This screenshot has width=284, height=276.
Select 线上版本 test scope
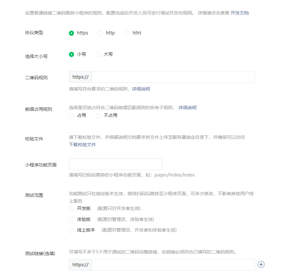click(71, 230)
